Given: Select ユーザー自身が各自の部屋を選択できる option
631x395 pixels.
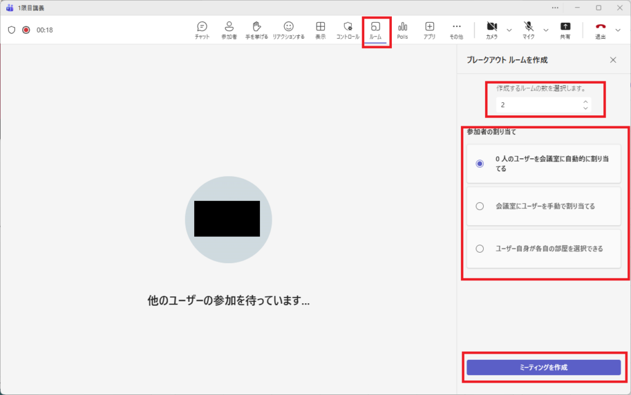Looking at the screenshot, I should point(480,249).
